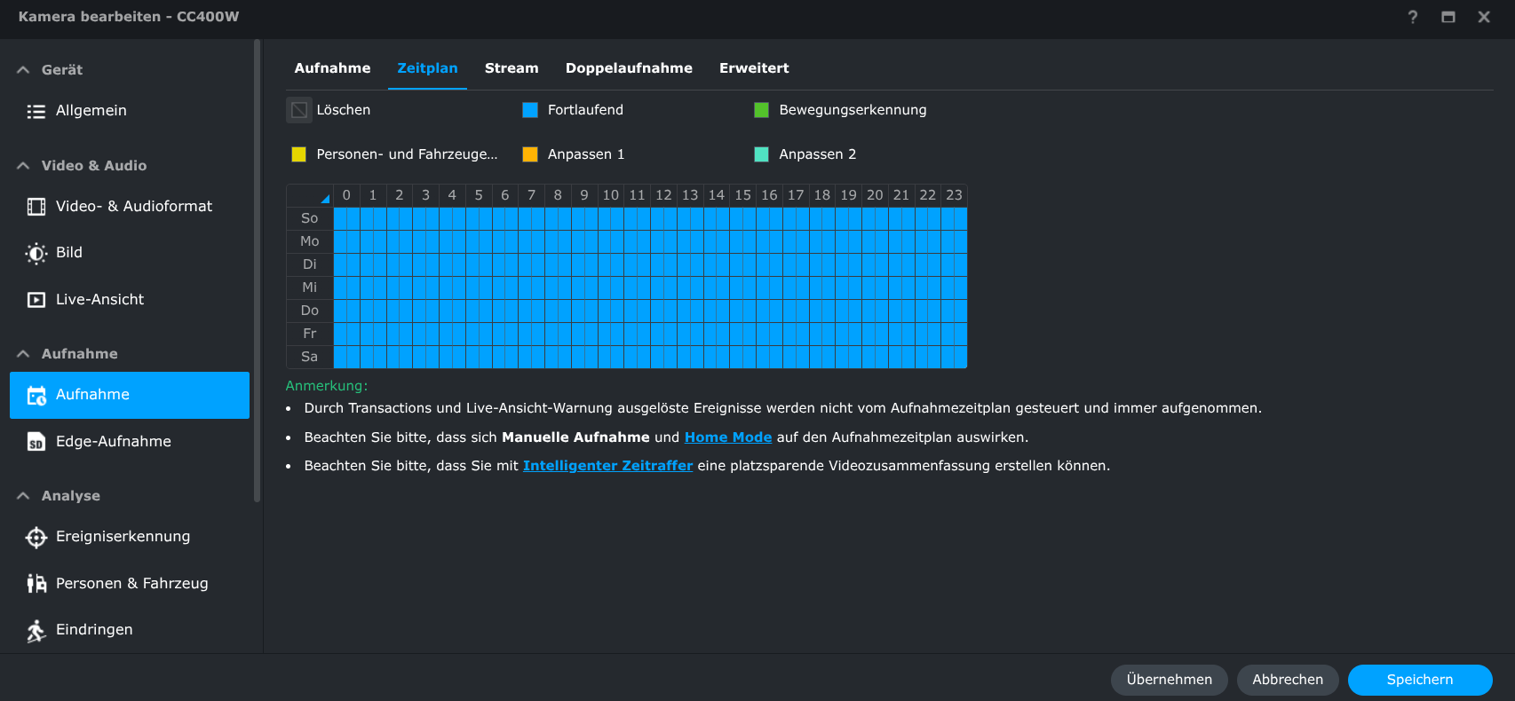Switch to the Stream tab
1515x701 pixels.
pyautogui.click(x=511, y=68)
